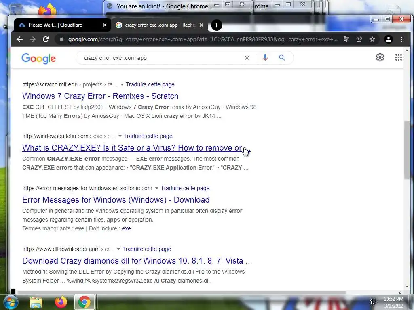Screen dimensions: 414x310
Task: Click the 'You are an Idiot!' window title bar
Action: [x=162, y=6]
